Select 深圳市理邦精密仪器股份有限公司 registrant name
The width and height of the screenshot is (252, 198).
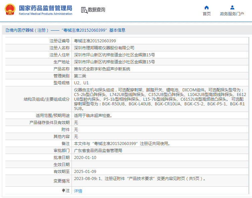[104, 48]
